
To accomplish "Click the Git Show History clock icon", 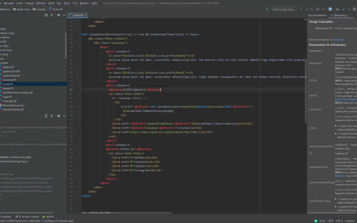I will coord(354,9).
